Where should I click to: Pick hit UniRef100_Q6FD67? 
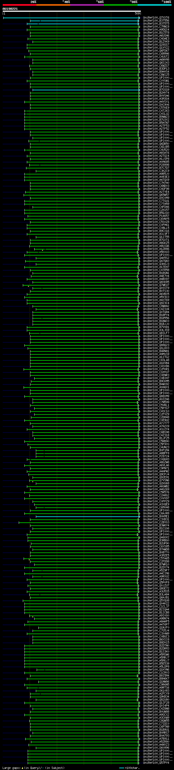coord(156,51)
